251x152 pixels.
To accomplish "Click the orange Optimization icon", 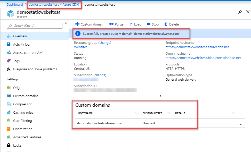I will pos(9,129).
